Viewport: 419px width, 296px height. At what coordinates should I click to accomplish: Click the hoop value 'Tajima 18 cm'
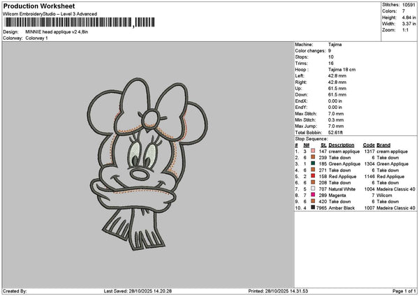[341, 70]
